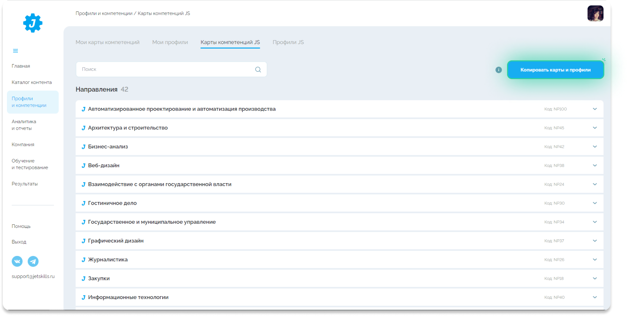Collapse sidebar with hamburger menu icon
This screenshot has width=630, height=316.
(x=15, y=51)
